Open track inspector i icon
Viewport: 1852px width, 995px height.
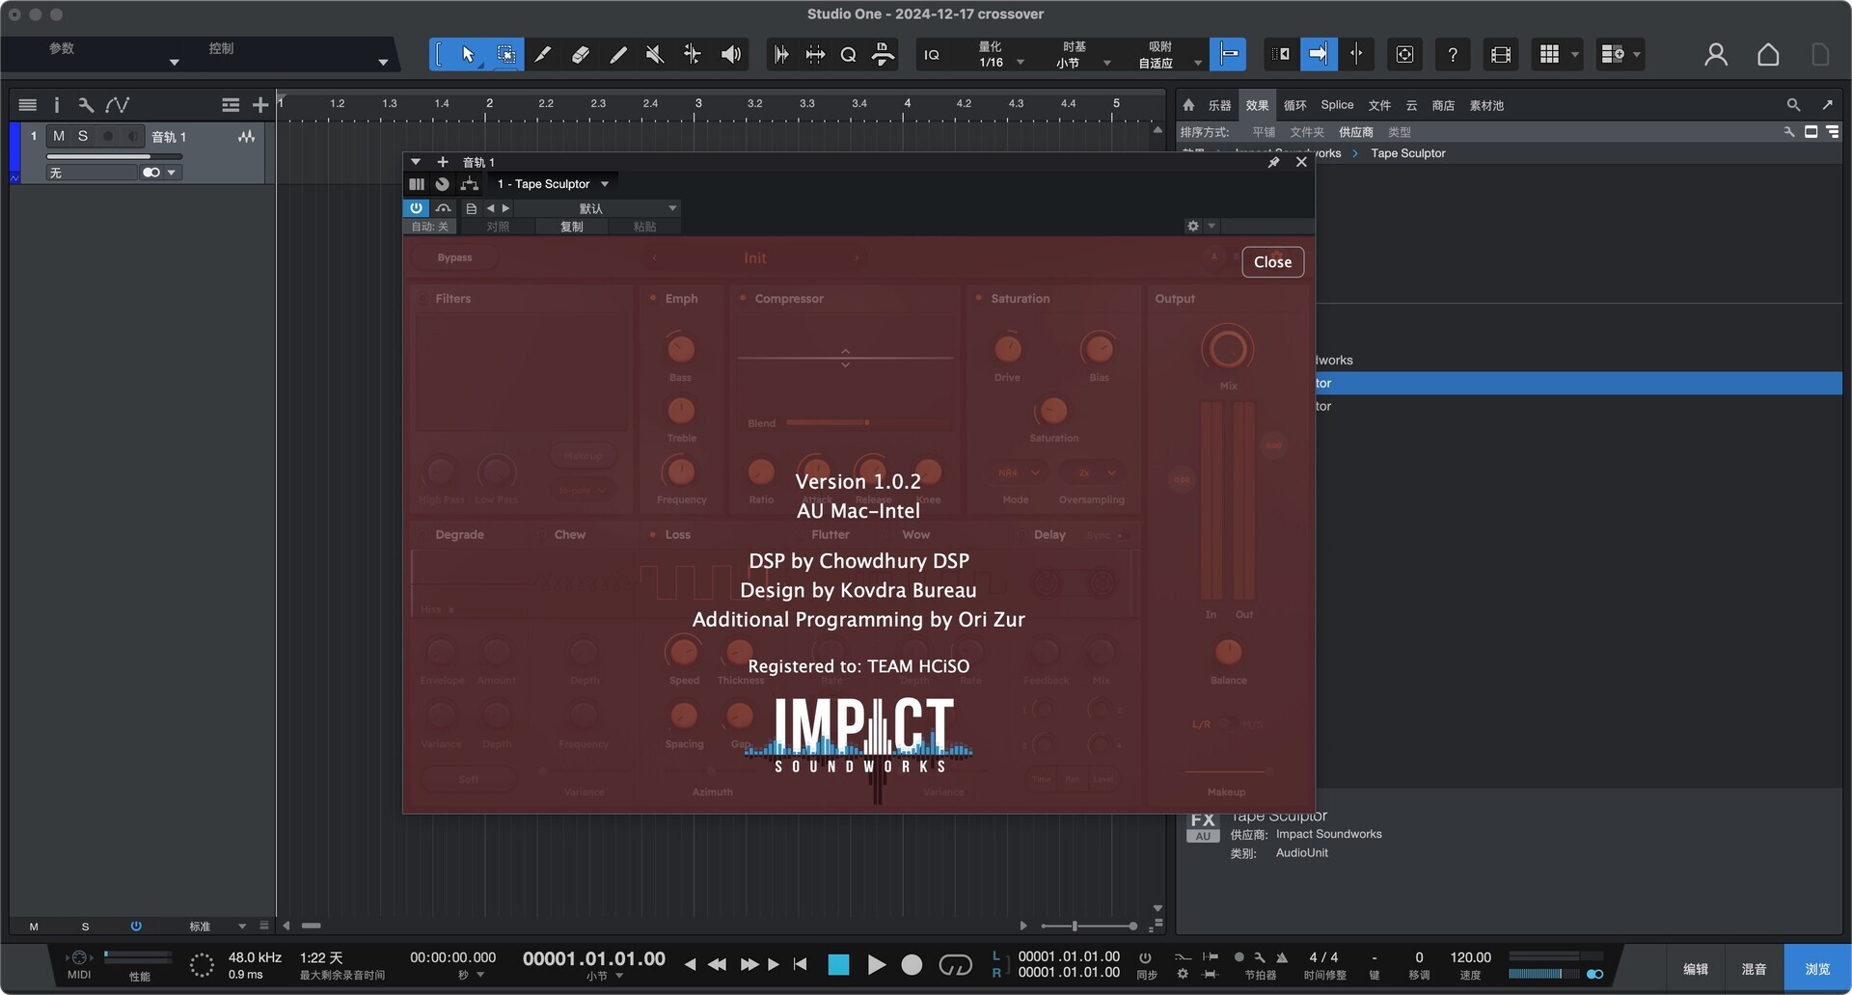coord(56,105)
